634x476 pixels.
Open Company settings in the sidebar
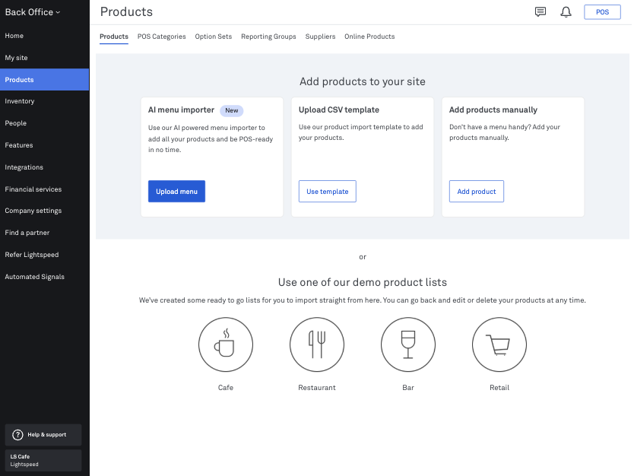pos(45,211)
